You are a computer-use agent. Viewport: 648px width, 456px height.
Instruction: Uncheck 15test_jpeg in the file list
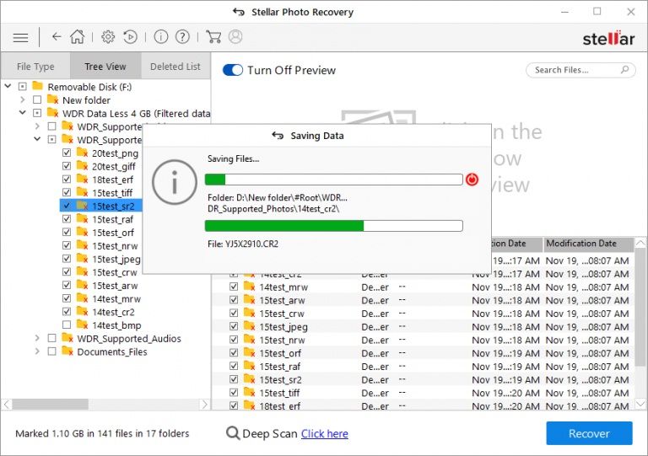tap(234, 326)
